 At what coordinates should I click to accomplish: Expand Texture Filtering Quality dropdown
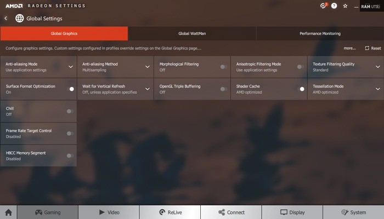tap(378, 67)
